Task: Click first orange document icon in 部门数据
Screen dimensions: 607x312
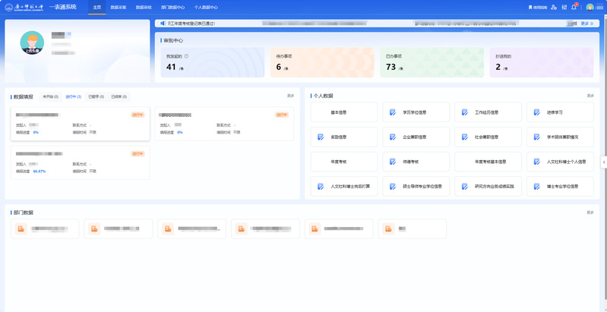Action: [x=21, y=228]
